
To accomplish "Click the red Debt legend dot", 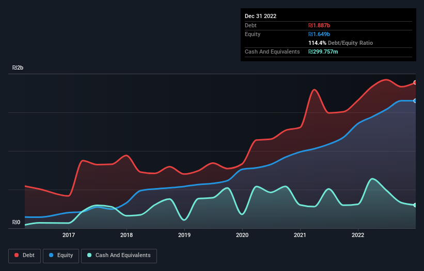I will 17,255.
